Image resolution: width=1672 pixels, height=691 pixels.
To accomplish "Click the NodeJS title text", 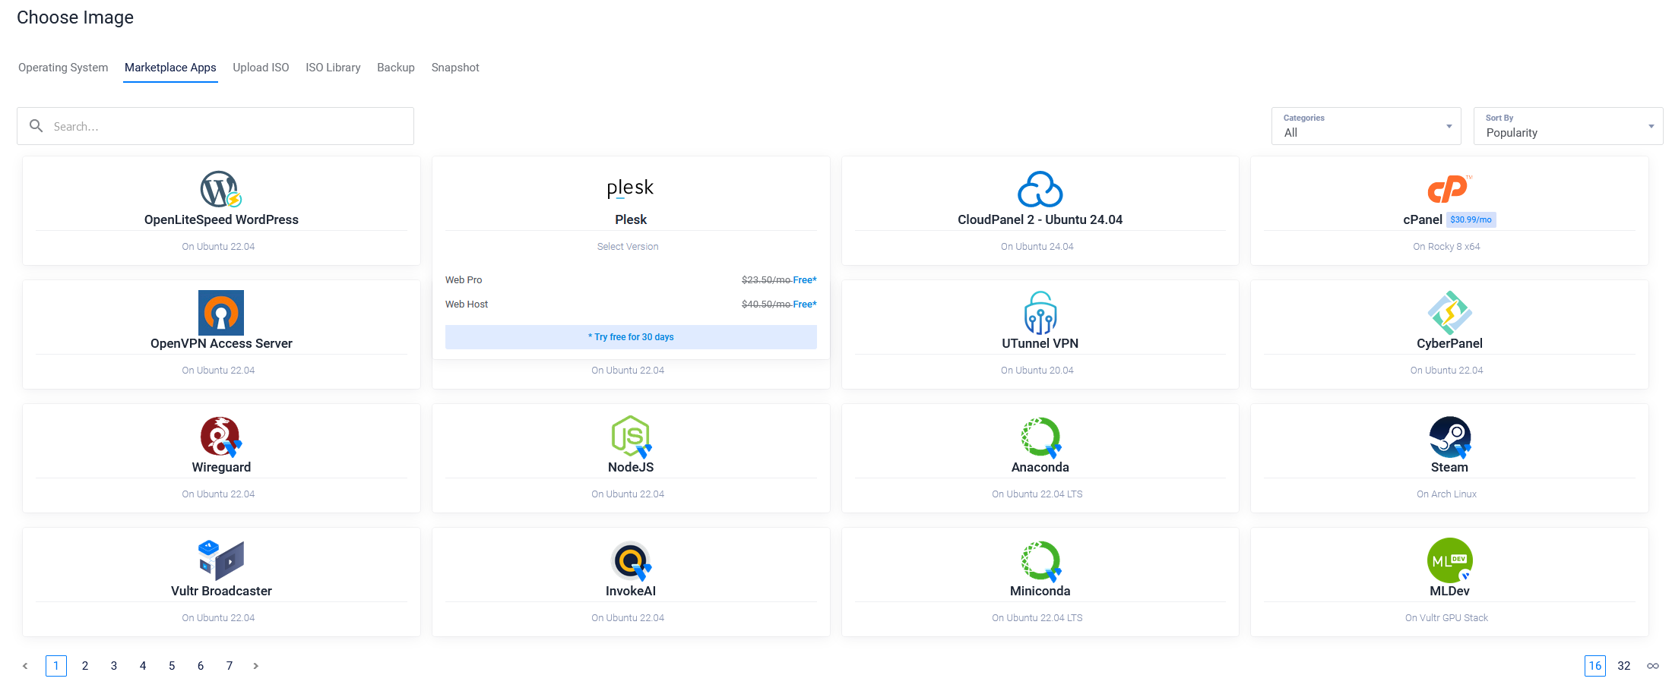I will [631, 467].
